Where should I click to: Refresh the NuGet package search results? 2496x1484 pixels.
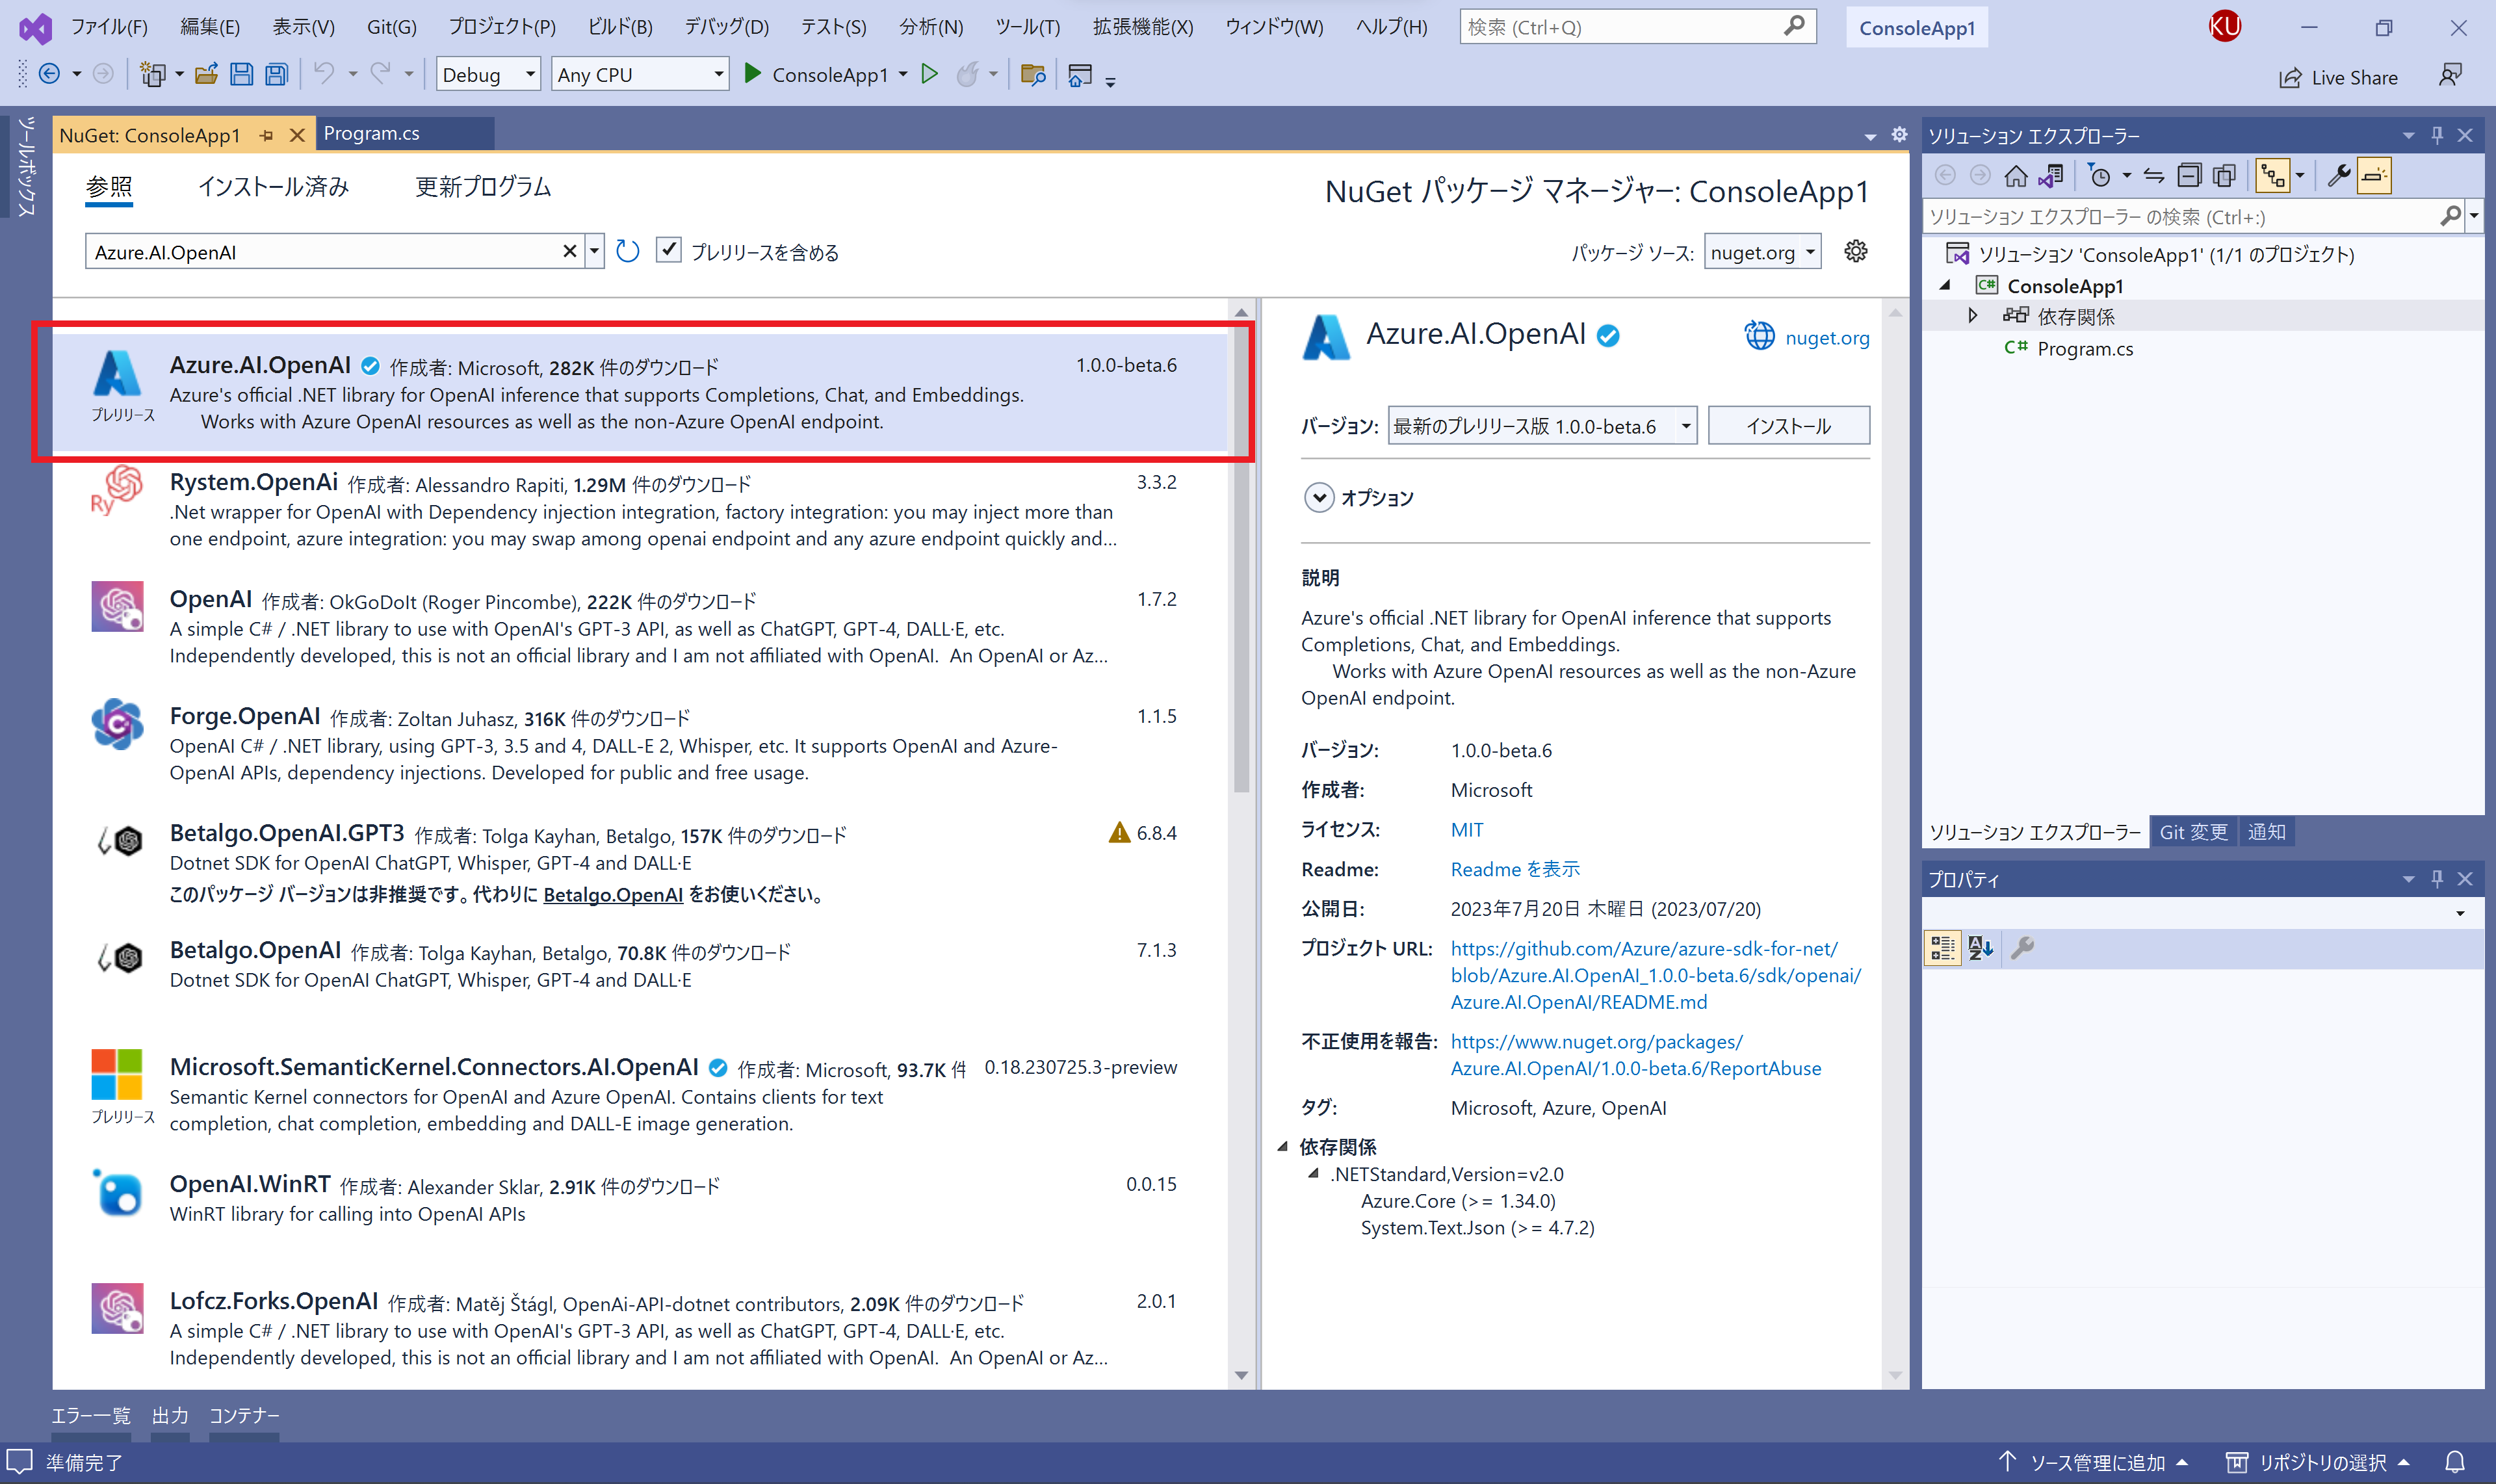click(628, 251)
